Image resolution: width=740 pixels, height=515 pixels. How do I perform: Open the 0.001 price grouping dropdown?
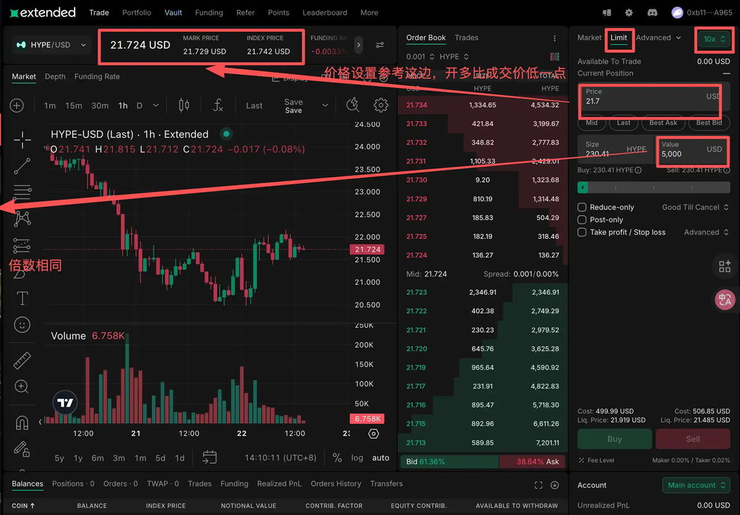pyautogui.click(x=421, y=57)
